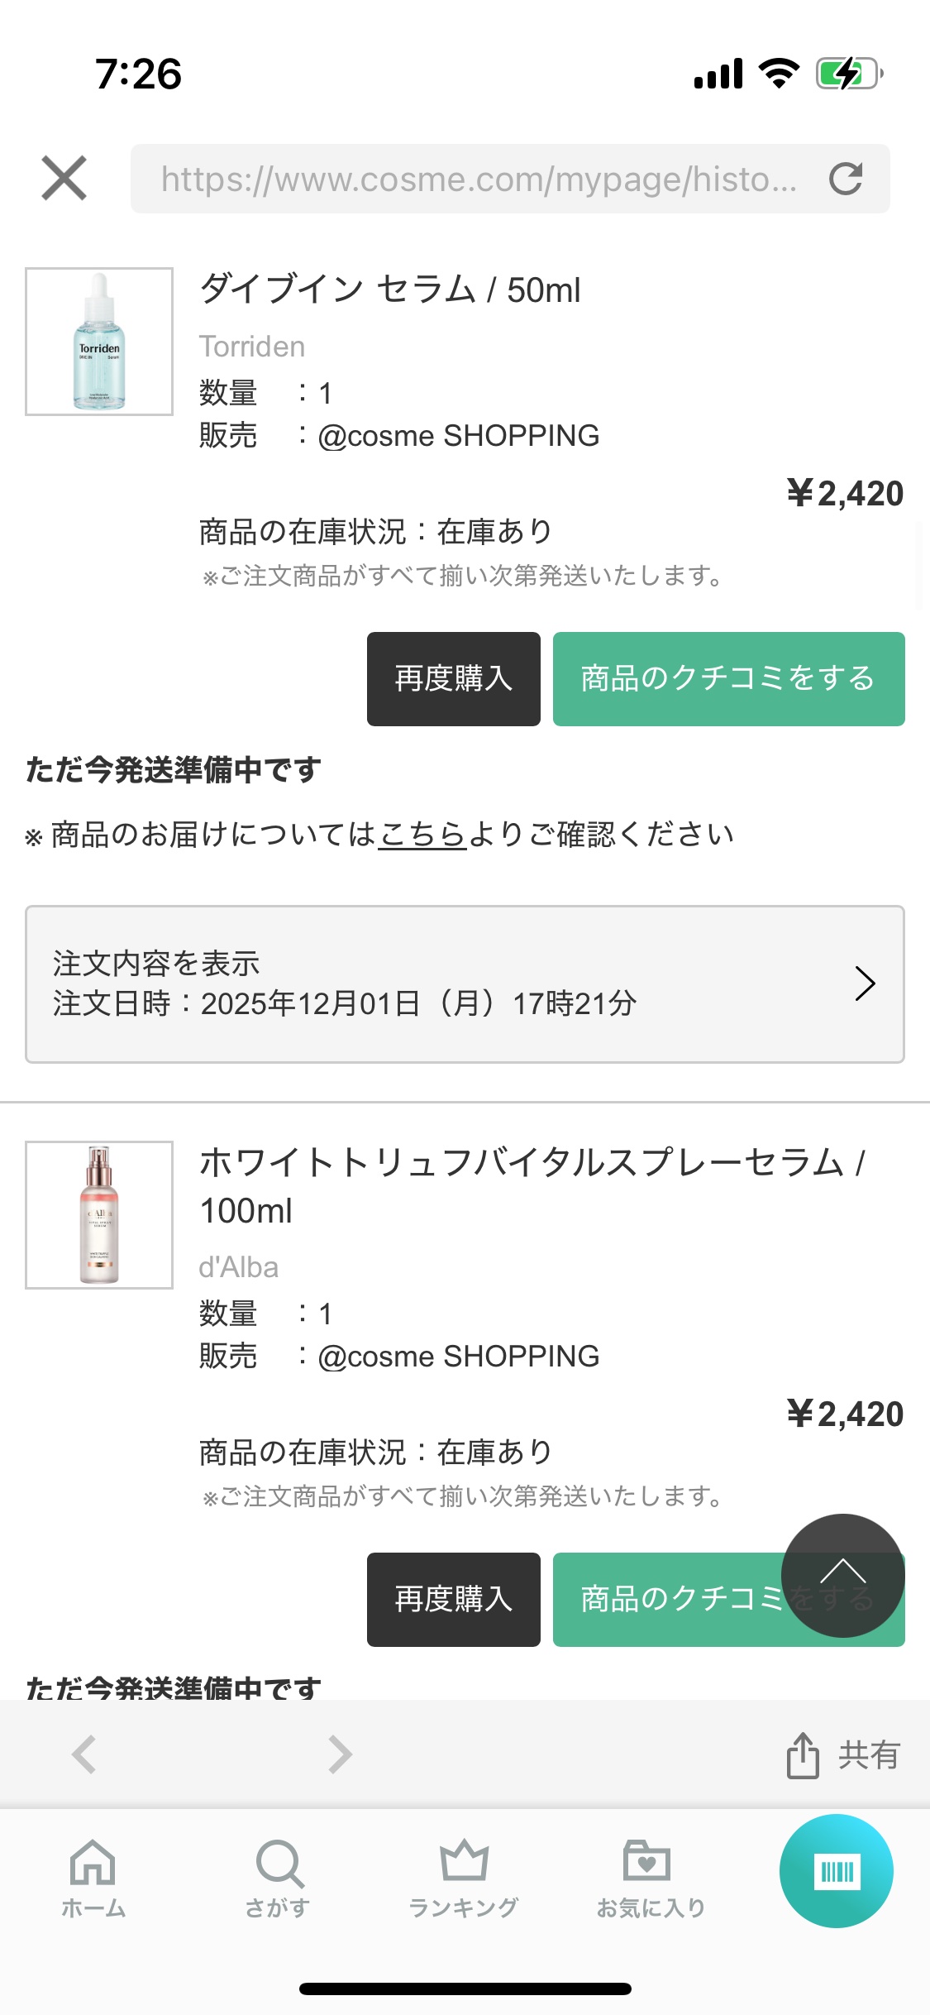Share this page via 共有
The height and width of the screenshot is (2015, 930).
[843, 1754]
